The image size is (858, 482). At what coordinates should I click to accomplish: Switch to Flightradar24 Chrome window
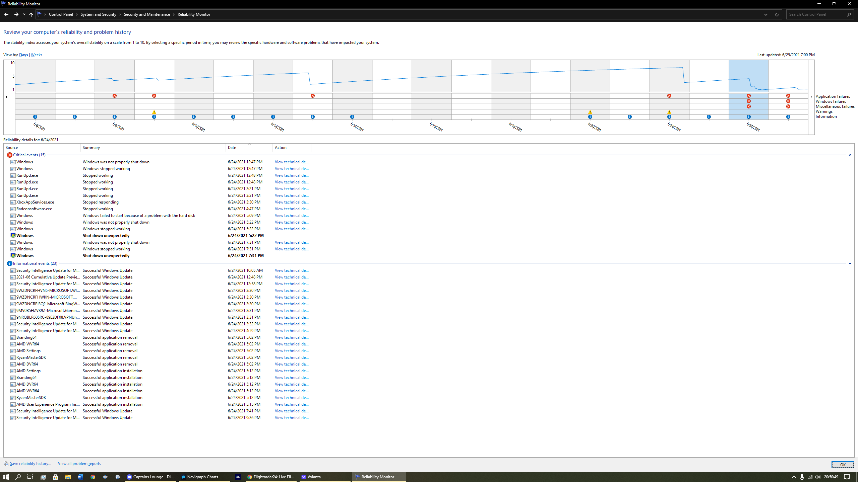click(x=271, y=477)
